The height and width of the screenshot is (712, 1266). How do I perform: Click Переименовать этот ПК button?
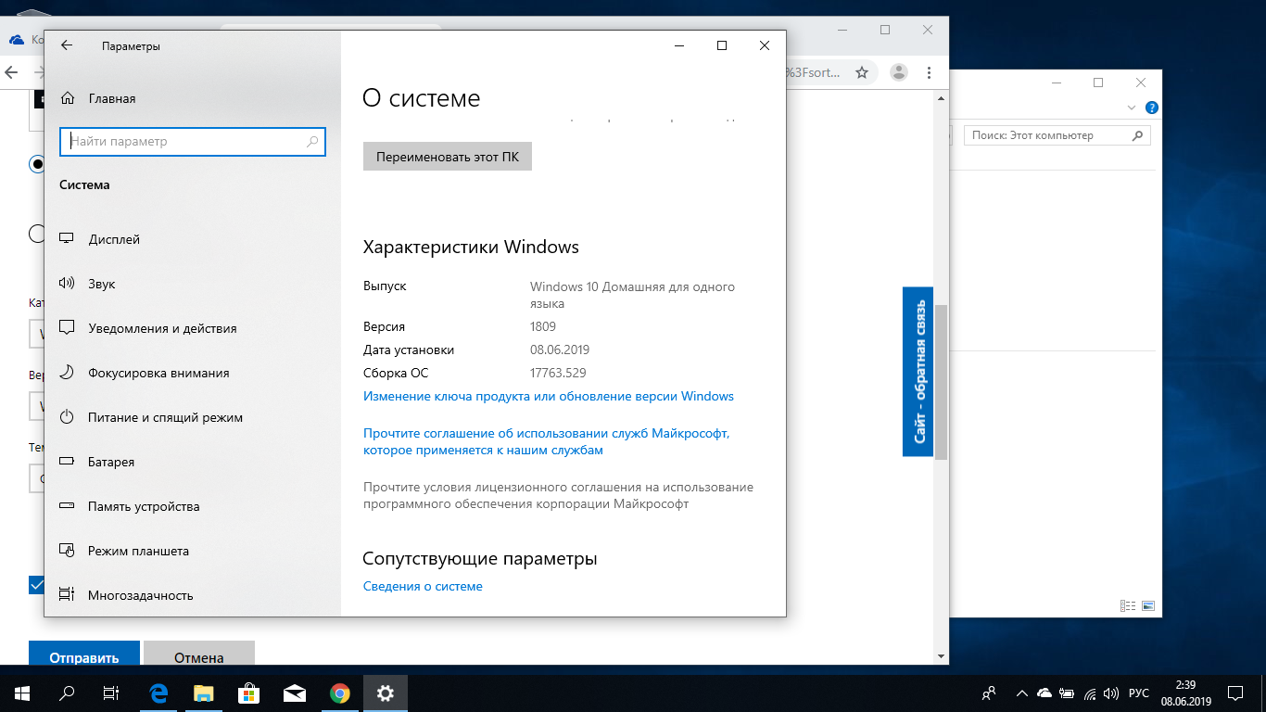(448, 157)
